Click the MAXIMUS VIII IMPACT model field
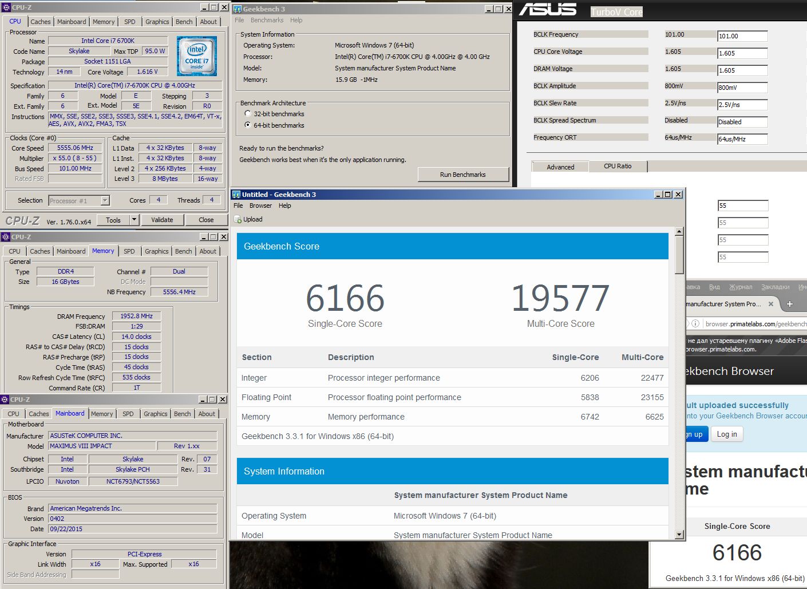The height and width of the screenshot is (589, 807). point(102,446)
